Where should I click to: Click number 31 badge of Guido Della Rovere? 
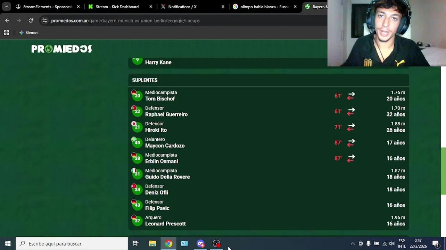click(137, 174)
